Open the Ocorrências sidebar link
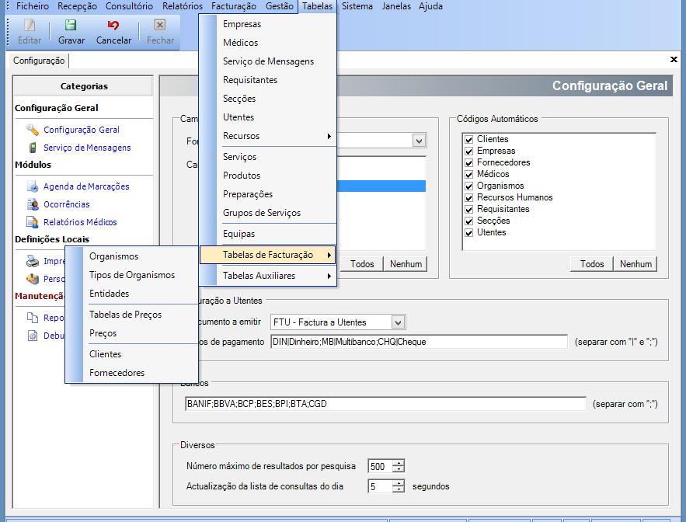 [x=67, y=204]
